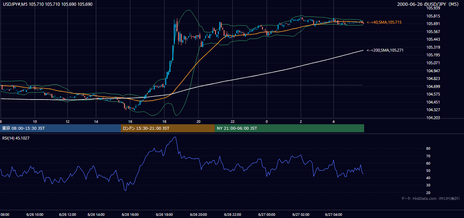The height and width of the screenshot is (218, 464).
Task: Click hour label 4 on chart axis
Action: click(334, 121)
